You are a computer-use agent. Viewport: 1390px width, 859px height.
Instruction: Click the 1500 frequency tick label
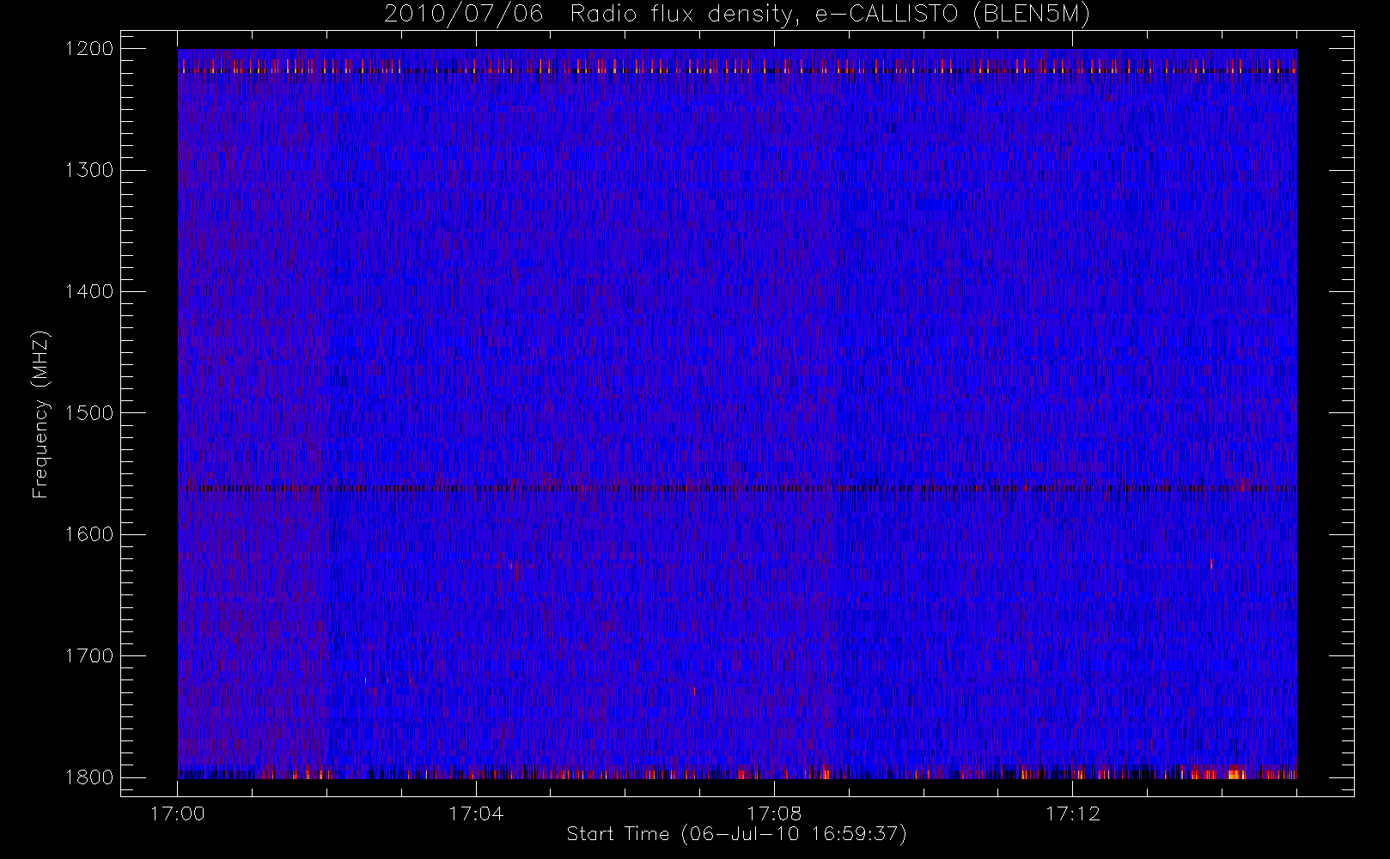[89, 413]
